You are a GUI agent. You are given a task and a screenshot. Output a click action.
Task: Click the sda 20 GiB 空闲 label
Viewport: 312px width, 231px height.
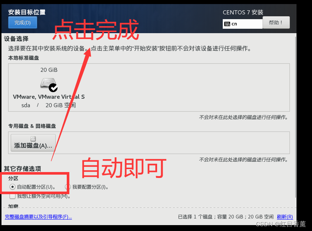click(49, 105)
